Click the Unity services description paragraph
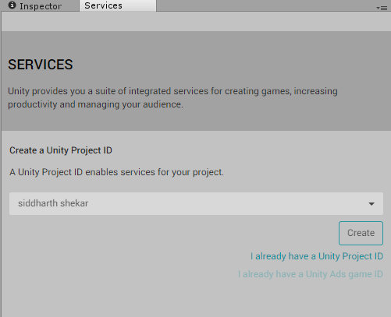Screen dimensions: 391x317 [x=172, y=97]
